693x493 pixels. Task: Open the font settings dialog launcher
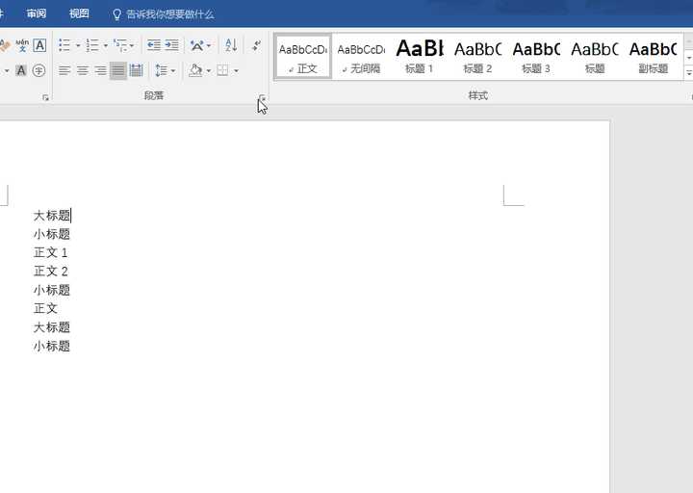point(45,98)
